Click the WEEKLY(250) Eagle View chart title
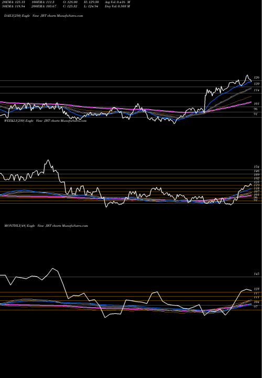This screenshot has height=378, width=262. click(45, 121)
